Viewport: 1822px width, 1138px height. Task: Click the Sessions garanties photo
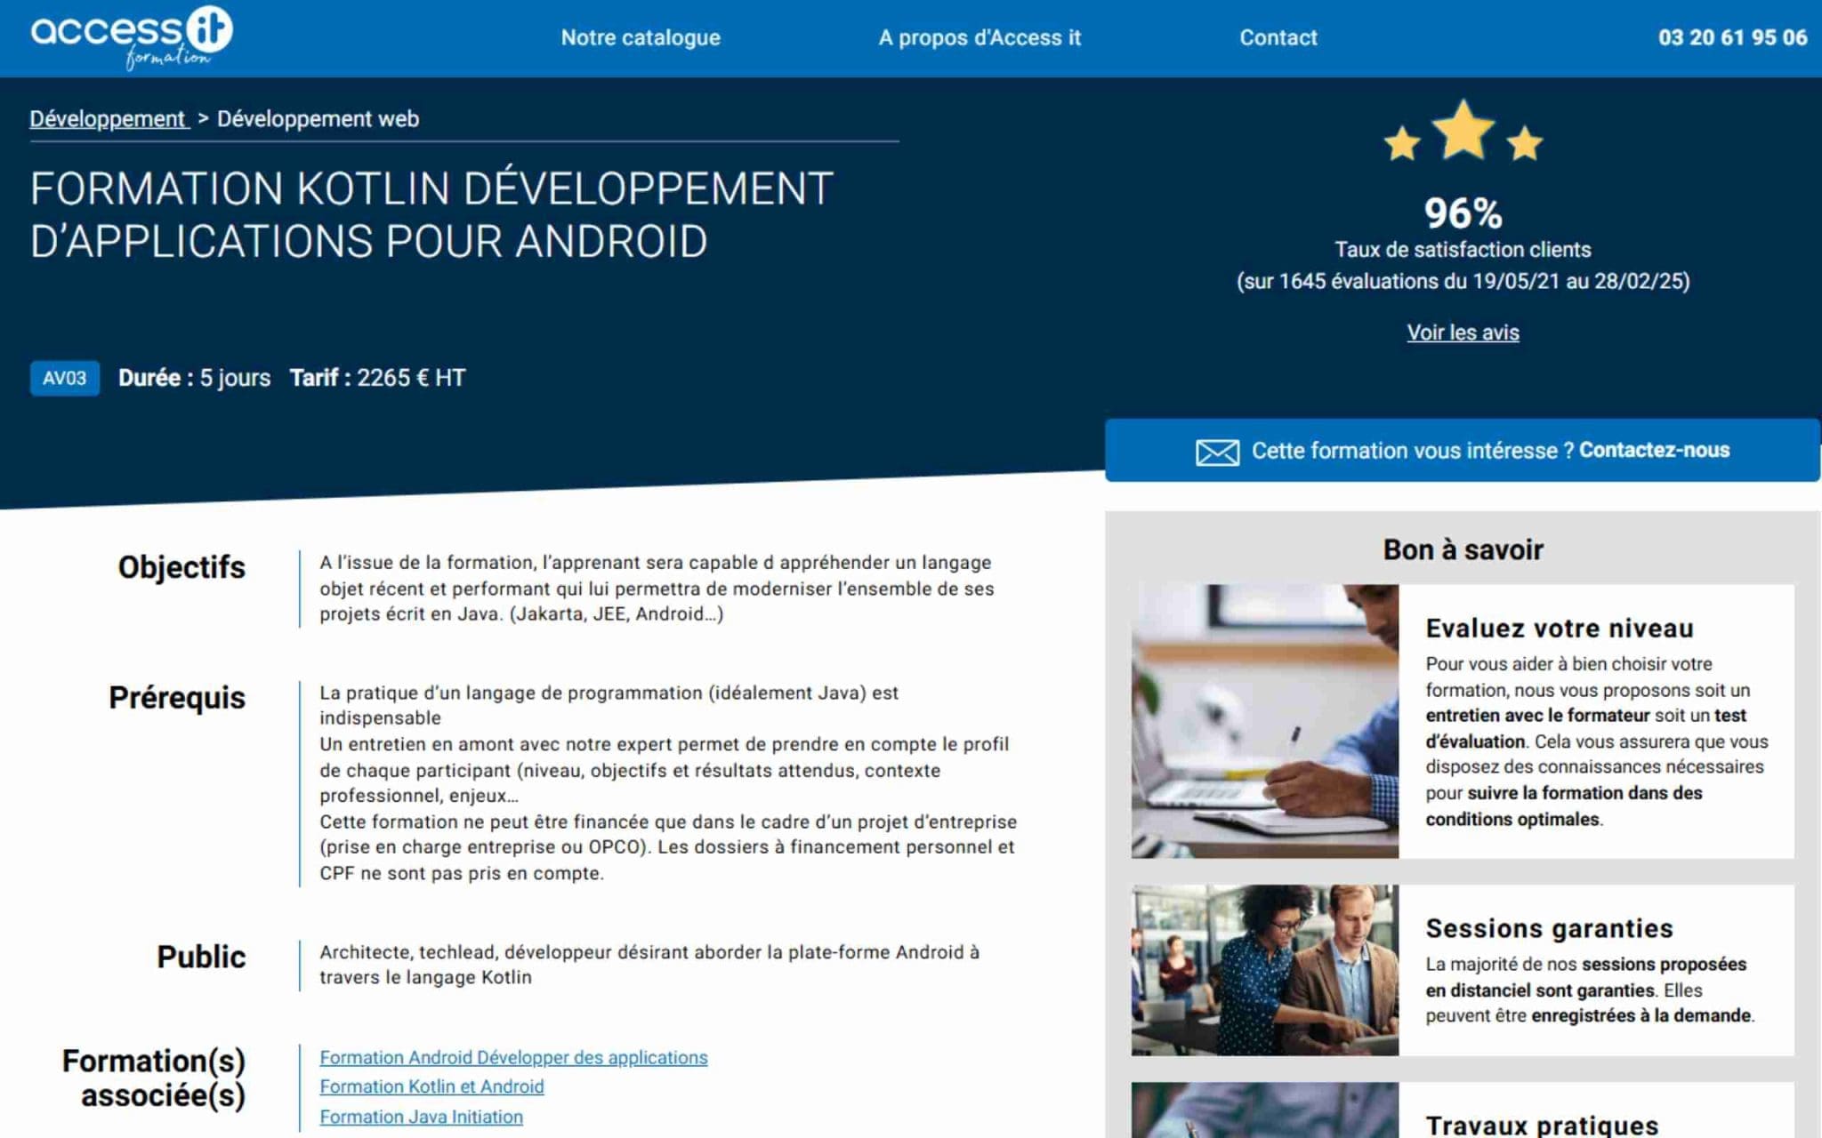pos(1264,970)
